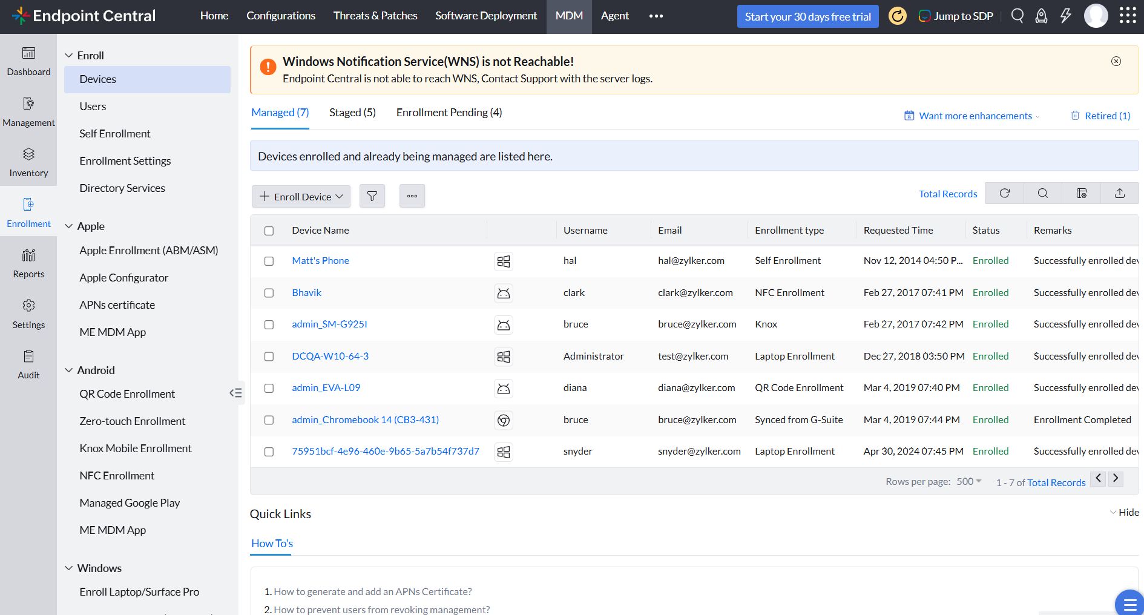Open the Enroll Device dropdown
Screen dimensions: 1144x615
(301, 196)
